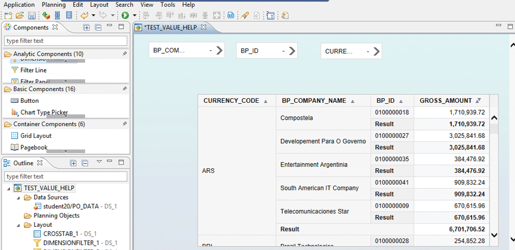The width and height of the screenshot is (515, 250).
Task: Pin the Container Components section
Action: 124,124
